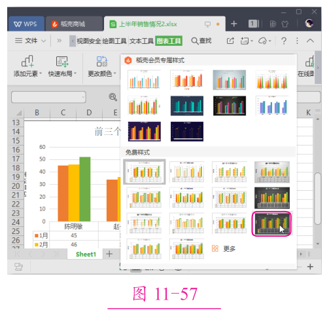The image size is (329, 314).
Task: Click the vertical scrollbar down arrow
Action: click(318, 244)
